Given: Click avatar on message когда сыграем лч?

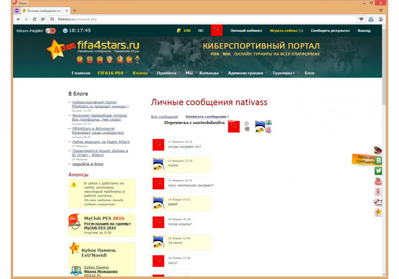Looking at the screenshot, I should (x=158, y=145).
